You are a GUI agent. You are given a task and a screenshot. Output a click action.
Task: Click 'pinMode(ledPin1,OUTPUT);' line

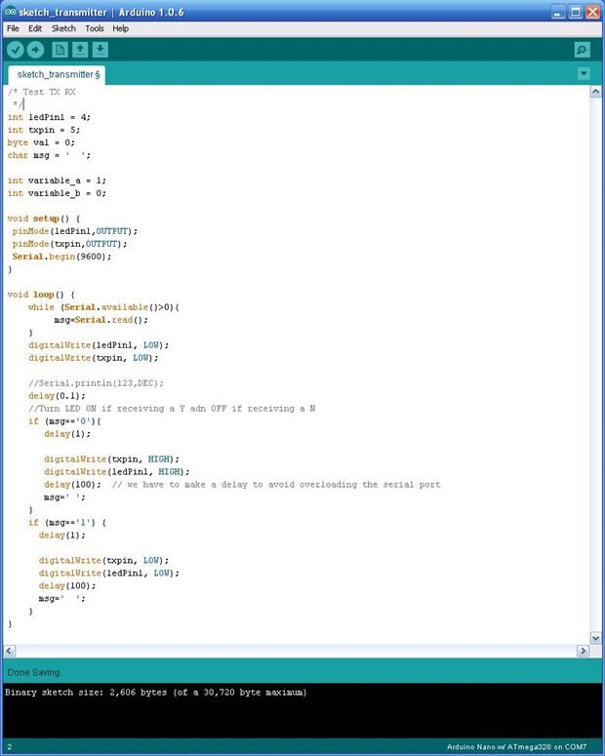click(75, 231)
